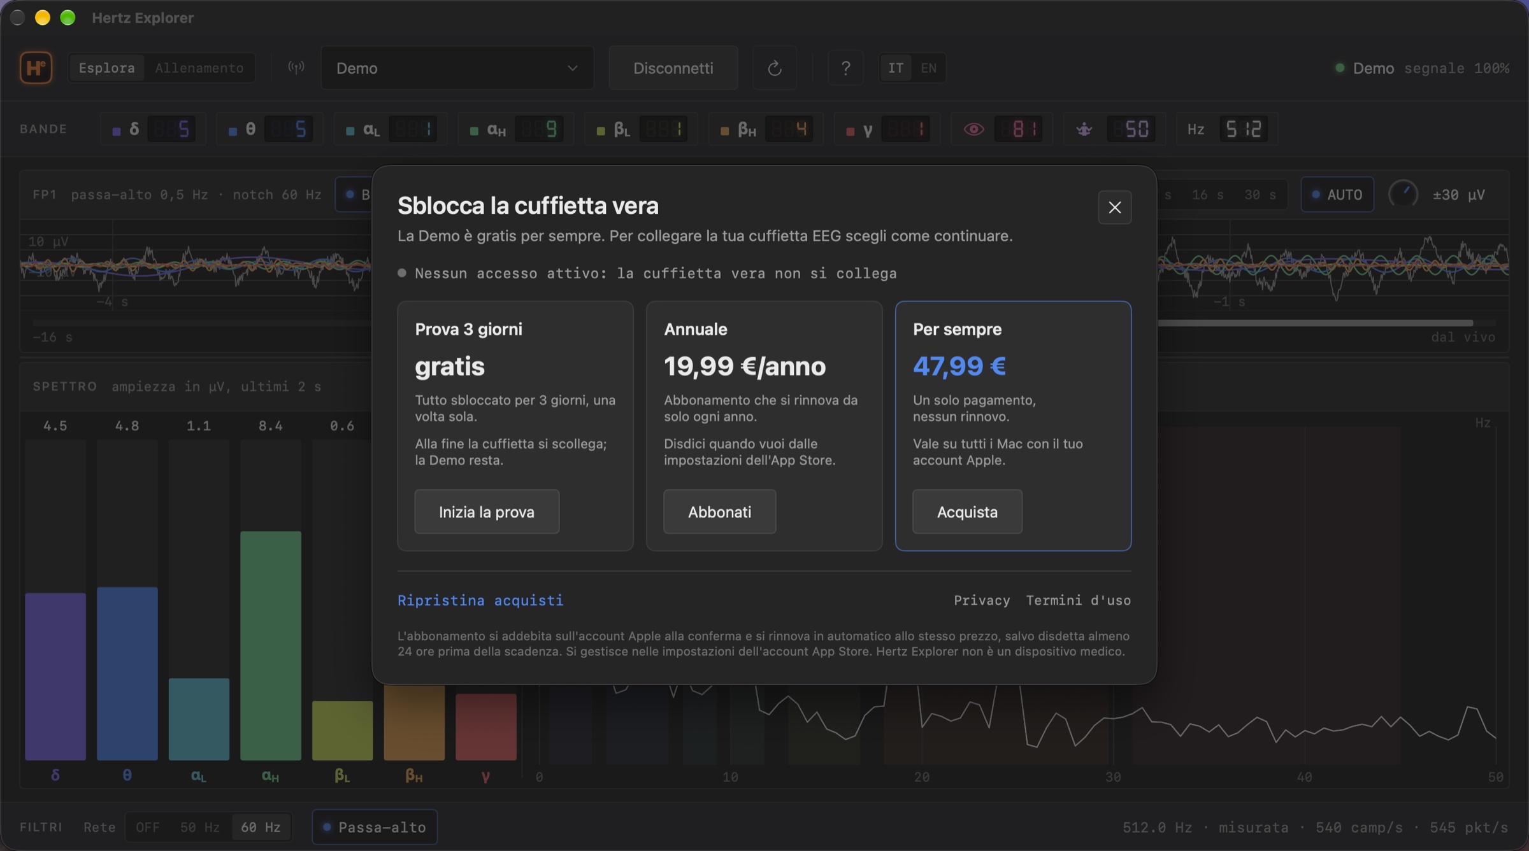Click the purple delta spectrum bar
The width and height of the screenshot is (1529, 851).
[x=55, y=676]
